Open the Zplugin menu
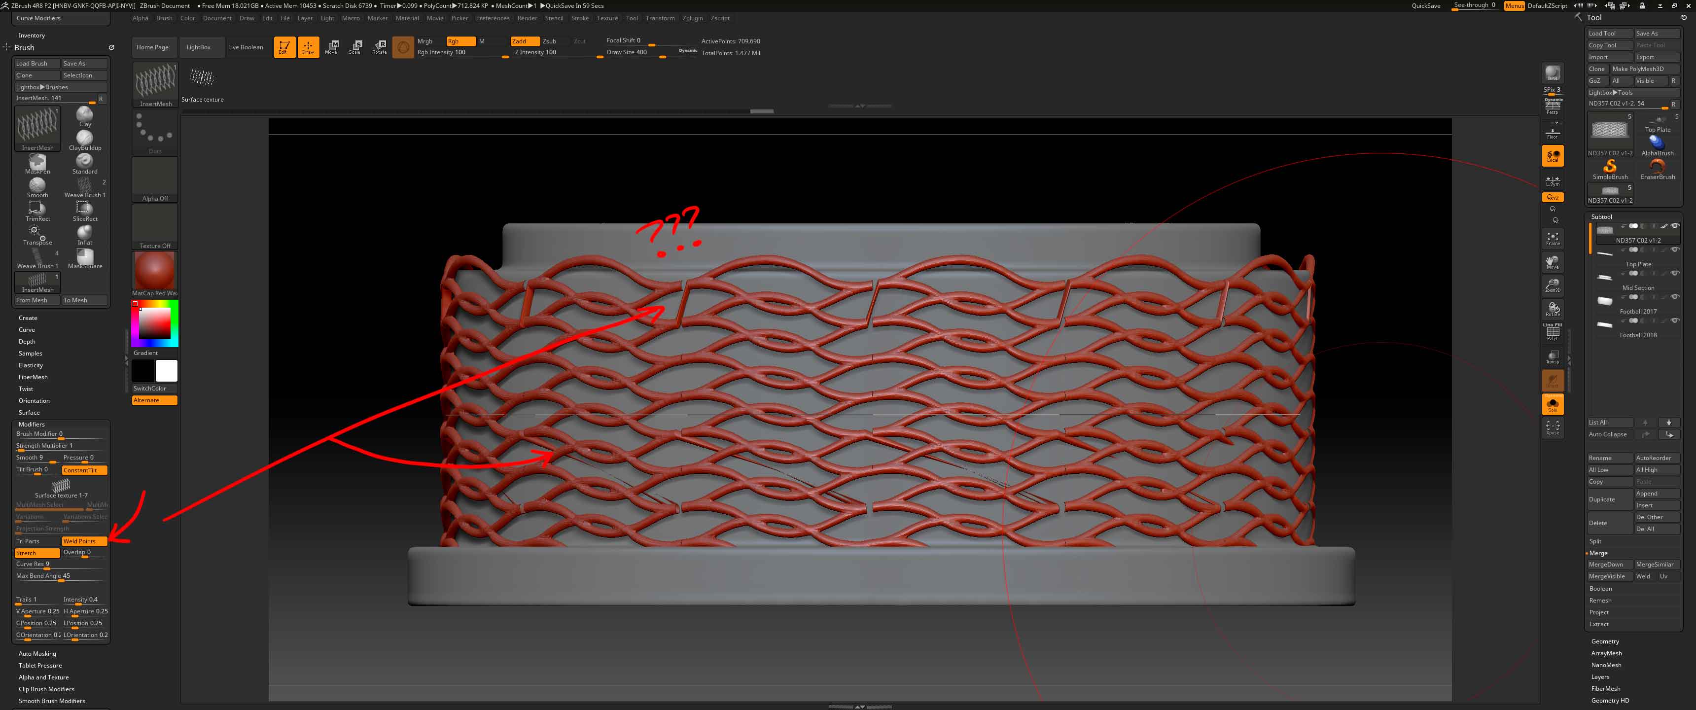The width and height of the screenshot is (1696, 710). 692,18
